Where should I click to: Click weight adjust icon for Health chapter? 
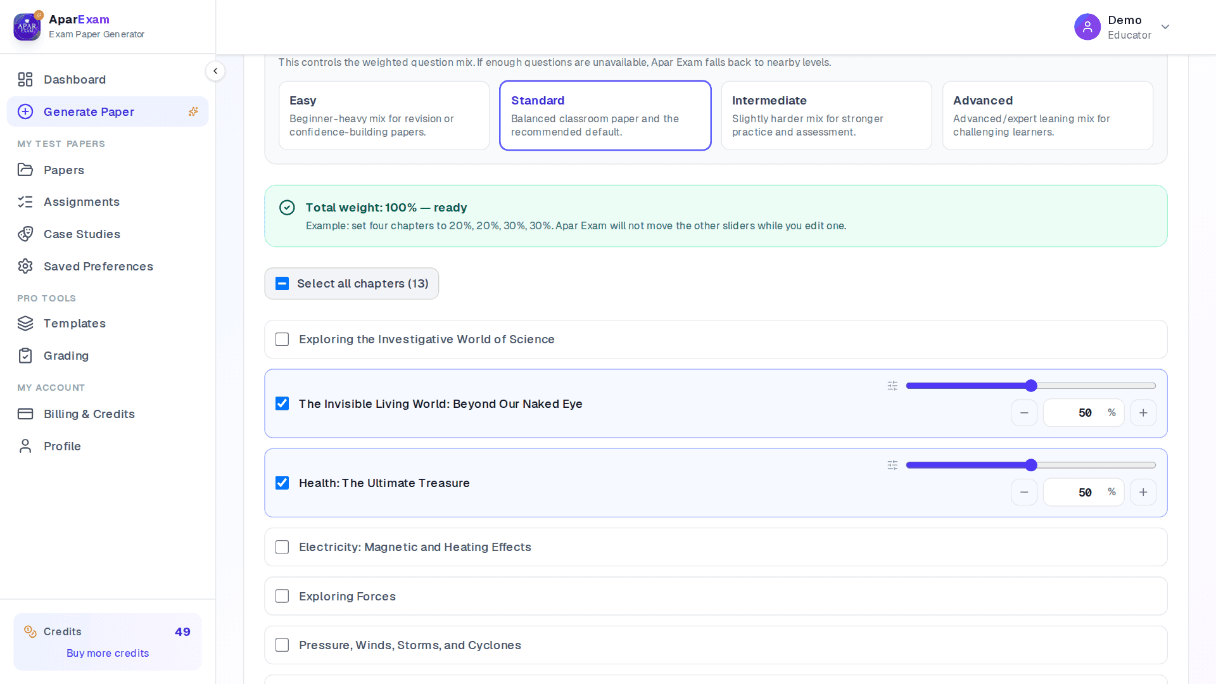(x=892, y=465)
